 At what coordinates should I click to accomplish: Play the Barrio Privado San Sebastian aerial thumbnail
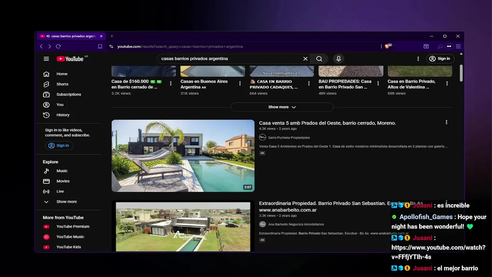coord(183,226)
